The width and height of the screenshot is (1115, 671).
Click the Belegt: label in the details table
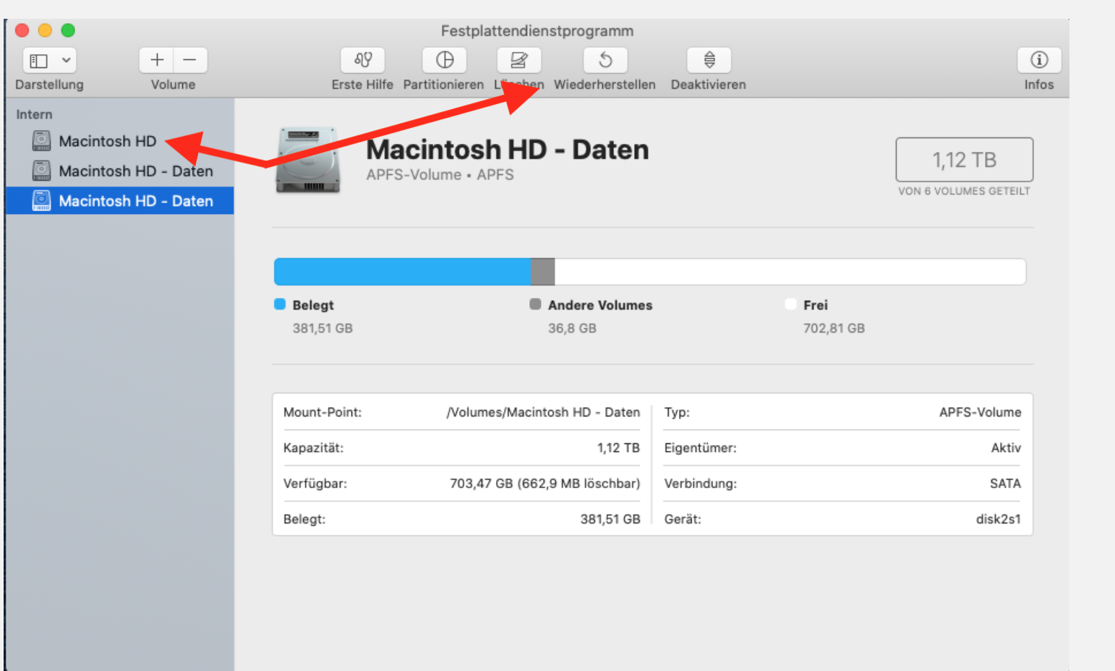click(x=304, y=519)
